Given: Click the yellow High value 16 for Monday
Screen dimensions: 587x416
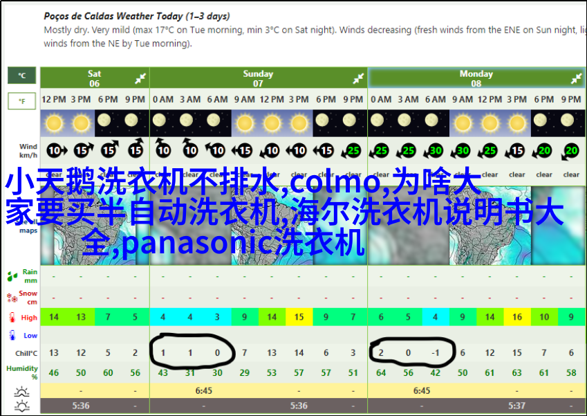Looking at the screenshot, I should click(x=517, y=317).
